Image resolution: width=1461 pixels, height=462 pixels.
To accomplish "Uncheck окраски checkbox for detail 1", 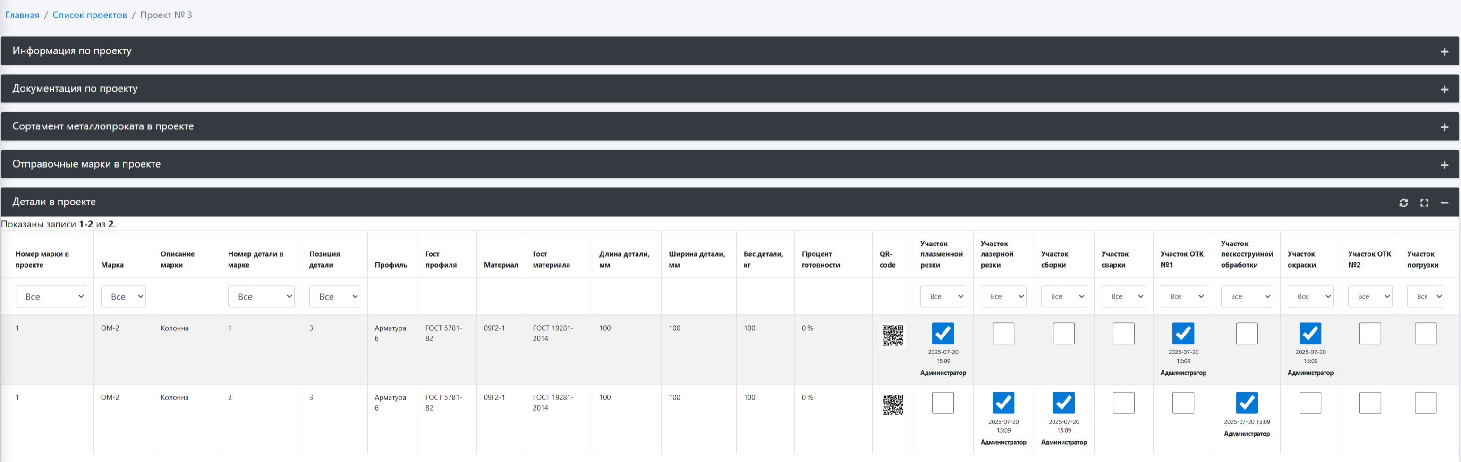I will tap(1310, 333).
